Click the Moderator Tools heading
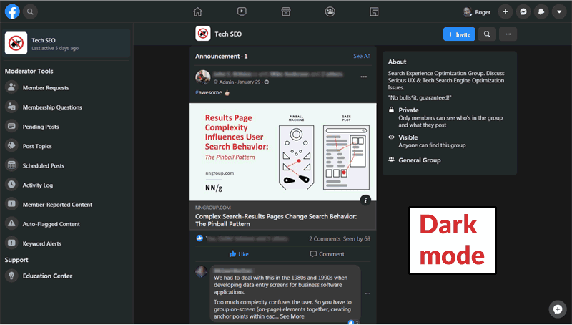Screen dimensions: 572x325 coord(29,71)
